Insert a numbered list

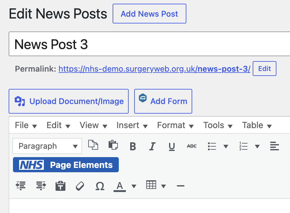[243, 146]
